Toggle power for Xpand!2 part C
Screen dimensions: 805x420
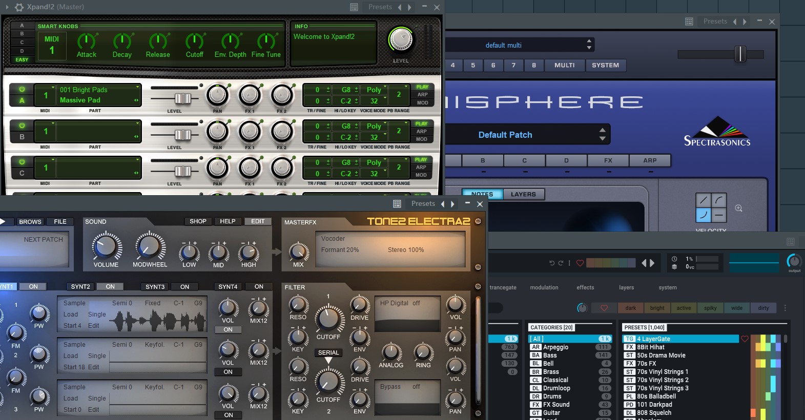point(22,162)
